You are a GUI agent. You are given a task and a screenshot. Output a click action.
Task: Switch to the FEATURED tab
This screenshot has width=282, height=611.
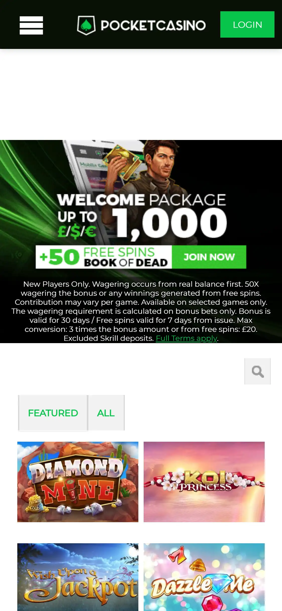pos(53,413)
